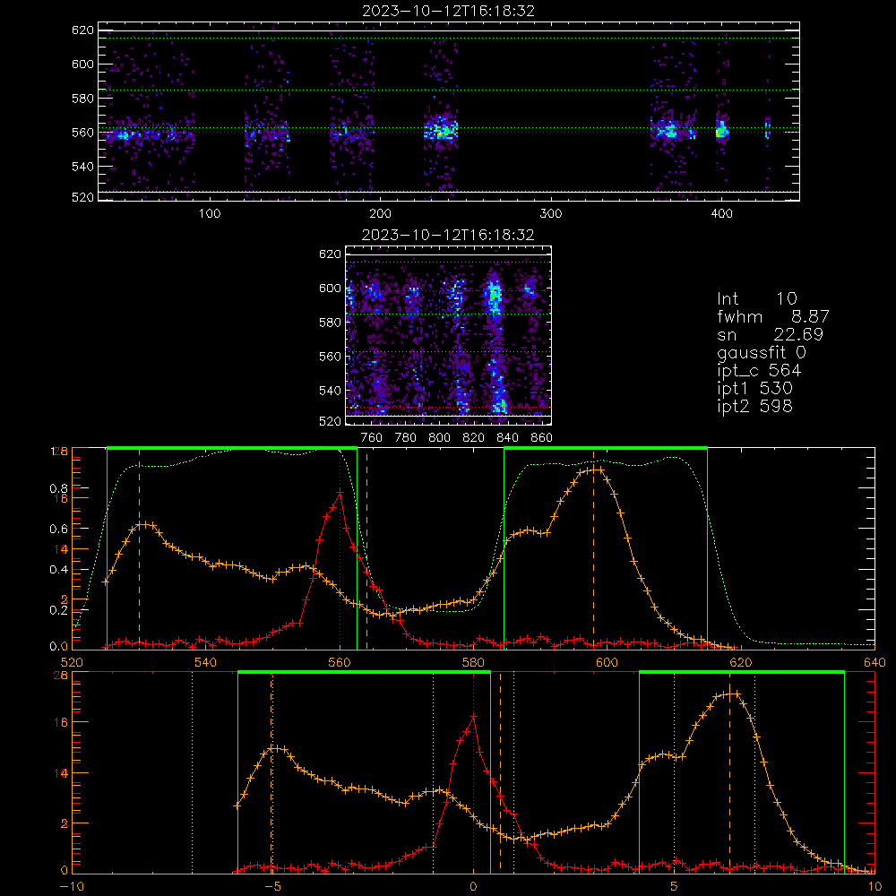Click 620 y-axis label of top spectrogram
The width and height of the screenshot is (896, 896).
point(82,30)
